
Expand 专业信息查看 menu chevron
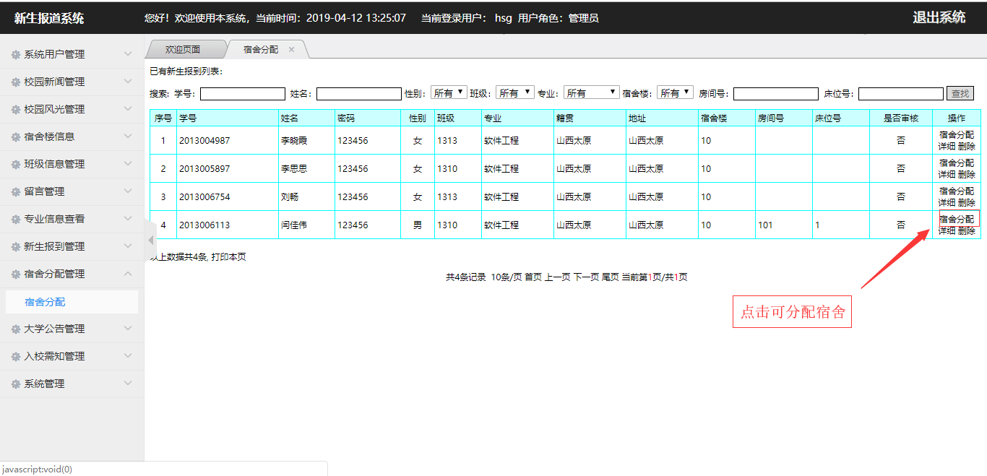(x=128, y=219)
